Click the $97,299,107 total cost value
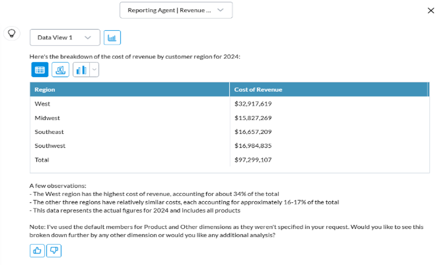Viewport: 438px width, 265px height. coord(253,160)
